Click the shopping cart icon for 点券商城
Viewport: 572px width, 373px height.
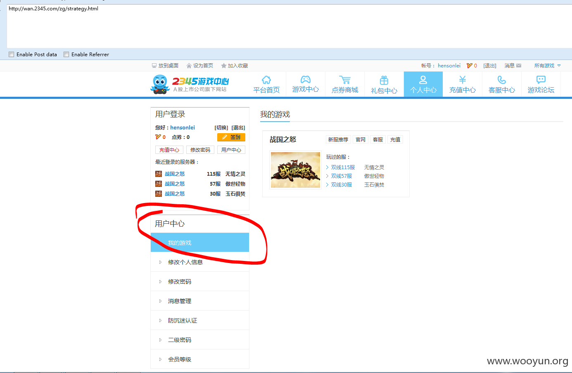point(345,79)
